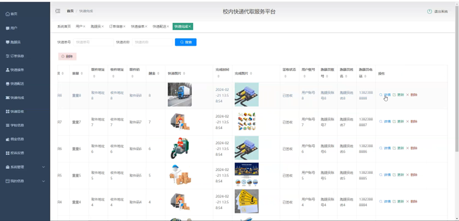Screen dimensions: 459x221
Task: Click 删除 for the 重量6 row
Action: 412,148
